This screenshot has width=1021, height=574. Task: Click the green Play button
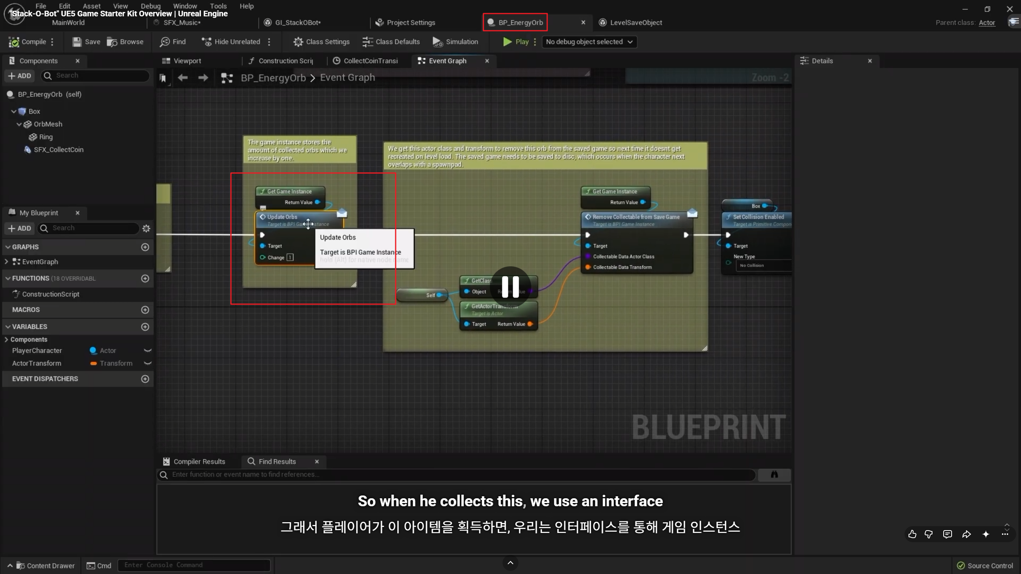pyautogui.click(x=516, y=42)
